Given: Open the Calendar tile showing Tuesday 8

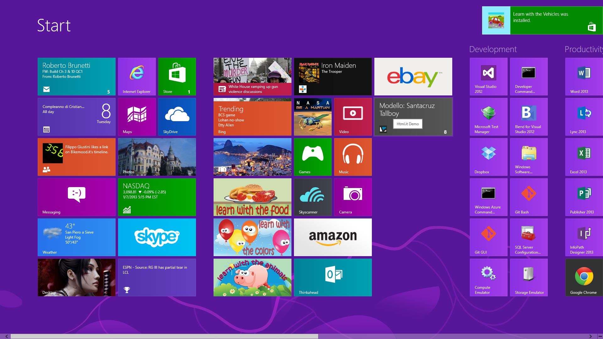Looking at the screenshot, I should point(77,117).
